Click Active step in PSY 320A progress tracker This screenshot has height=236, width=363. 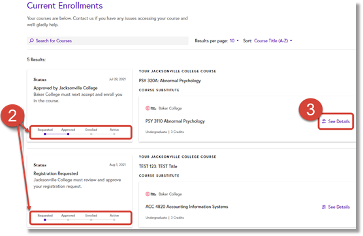pyautogui.click(x=114, y=132)
